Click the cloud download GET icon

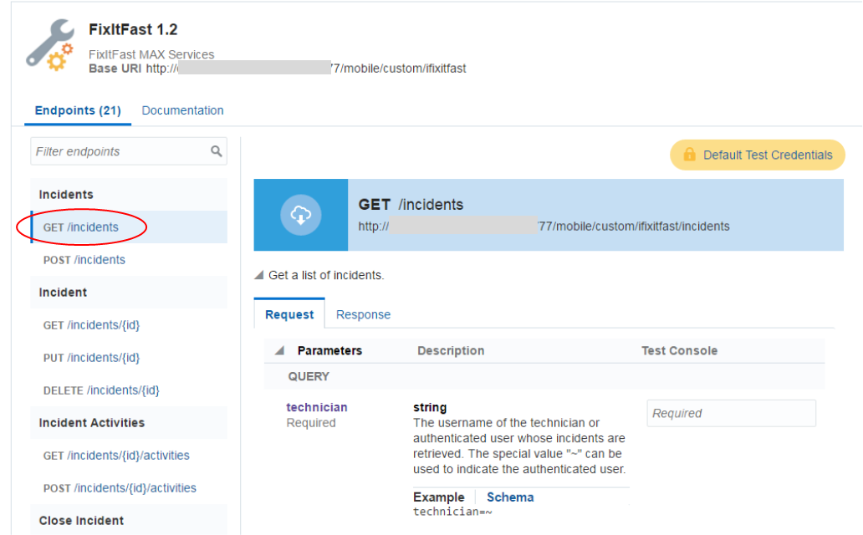(300, 215)
